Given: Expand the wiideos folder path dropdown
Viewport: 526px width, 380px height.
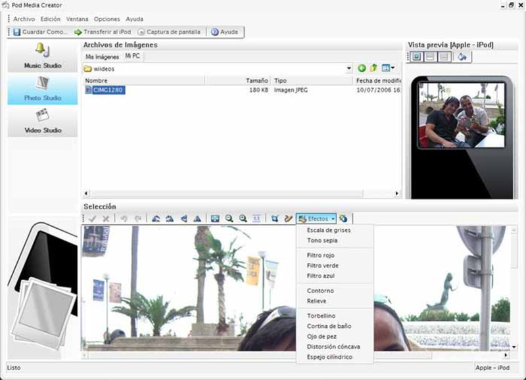Looking at the screenshot, I should [x=349, y=68].
